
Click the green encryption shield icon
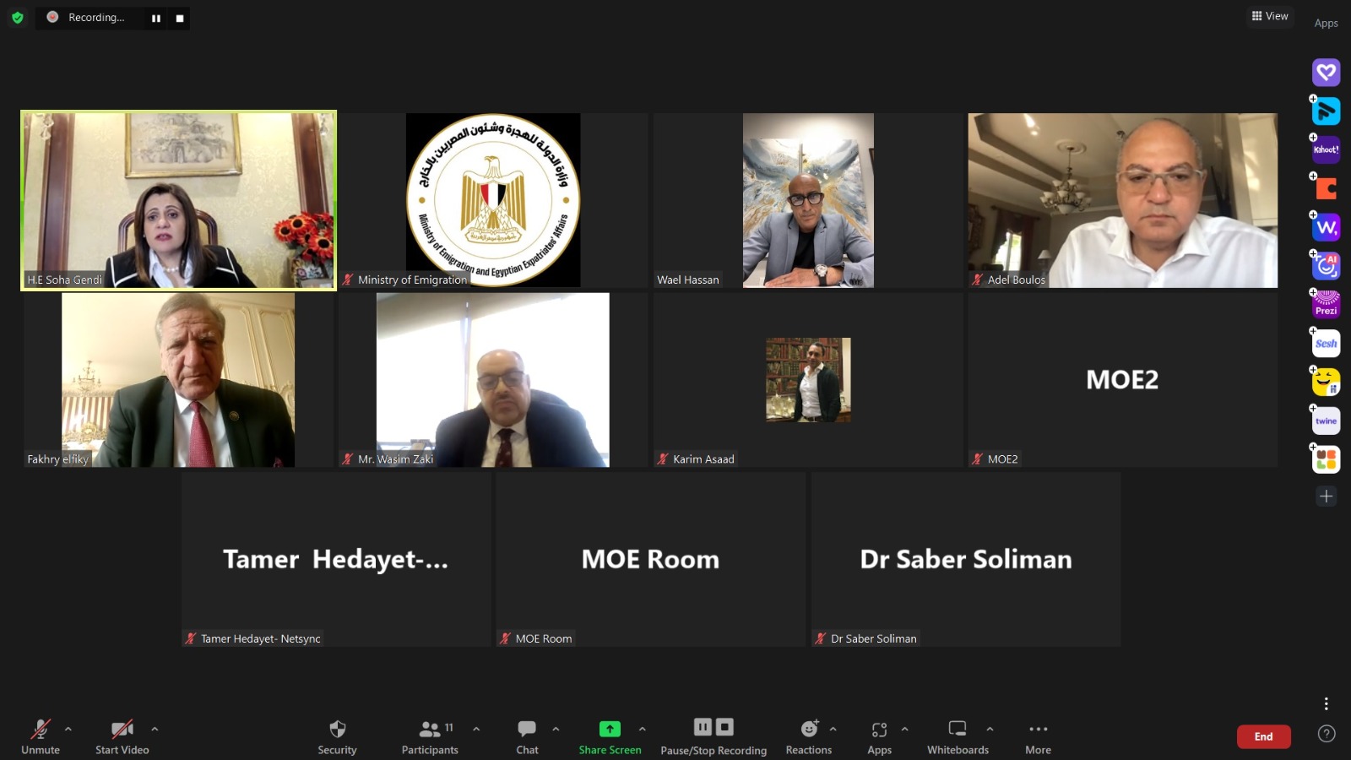(x=18, y=18)
